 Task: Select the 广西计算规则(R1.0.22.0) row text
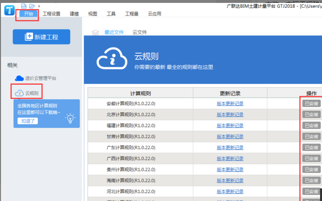[131, 158]
